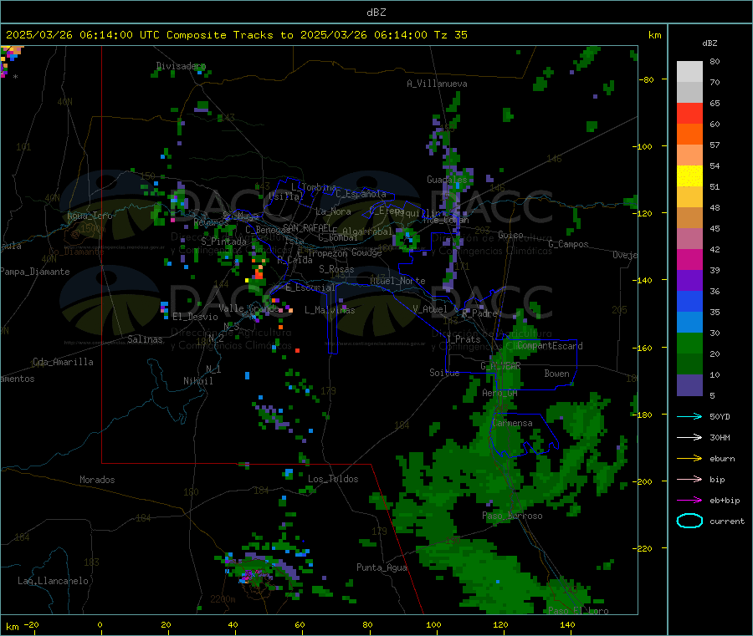Click the Agua_Toro location label

coord(90,216)
